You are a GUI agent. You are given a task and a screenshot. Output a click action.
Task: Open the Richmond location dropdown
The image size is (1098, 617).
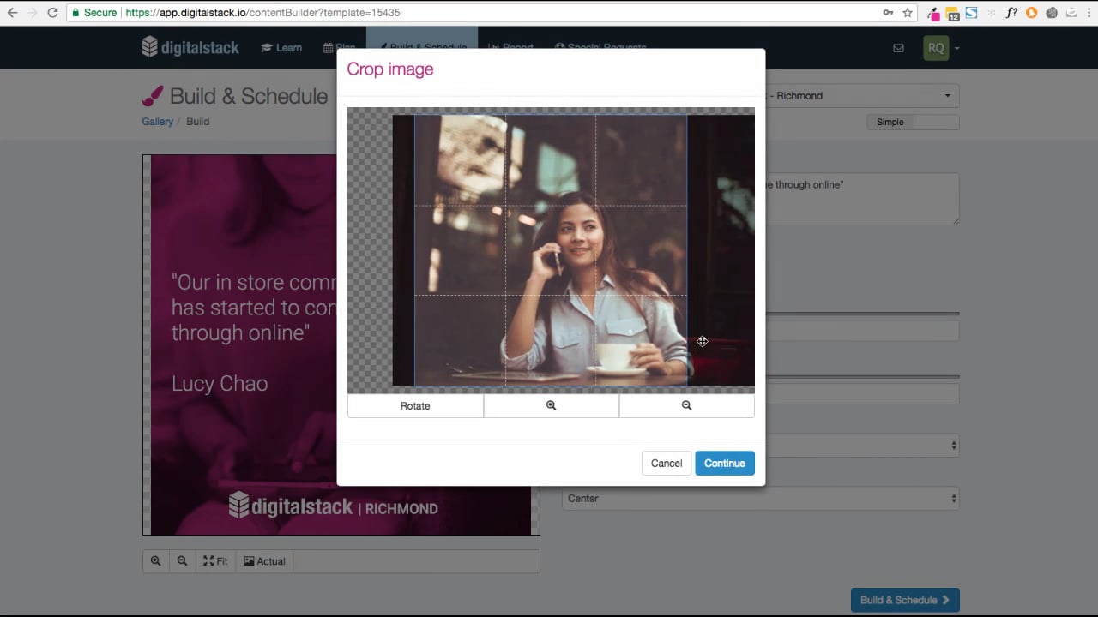tap(862, 96)
